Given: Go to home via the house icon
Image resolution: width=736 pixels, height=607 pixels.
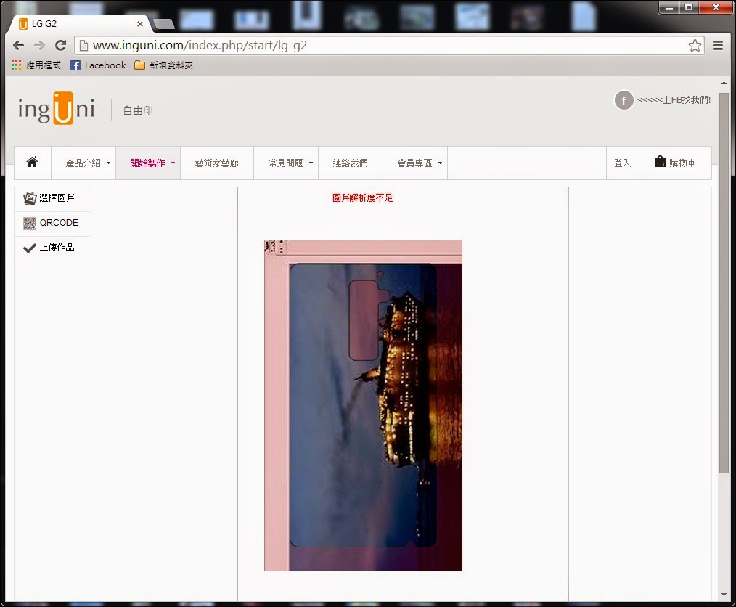Looking at the screenshot, I should 33,163.
